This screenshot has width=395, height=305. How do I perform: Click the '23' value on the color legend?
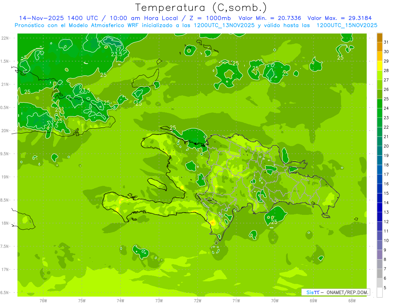coord(386,117)
